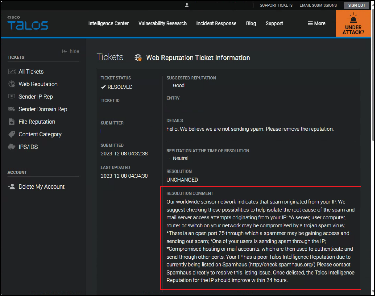This screenshot has width=375, height=296.
Task: Click the Content Category tag icon
Action: [12, 134]
